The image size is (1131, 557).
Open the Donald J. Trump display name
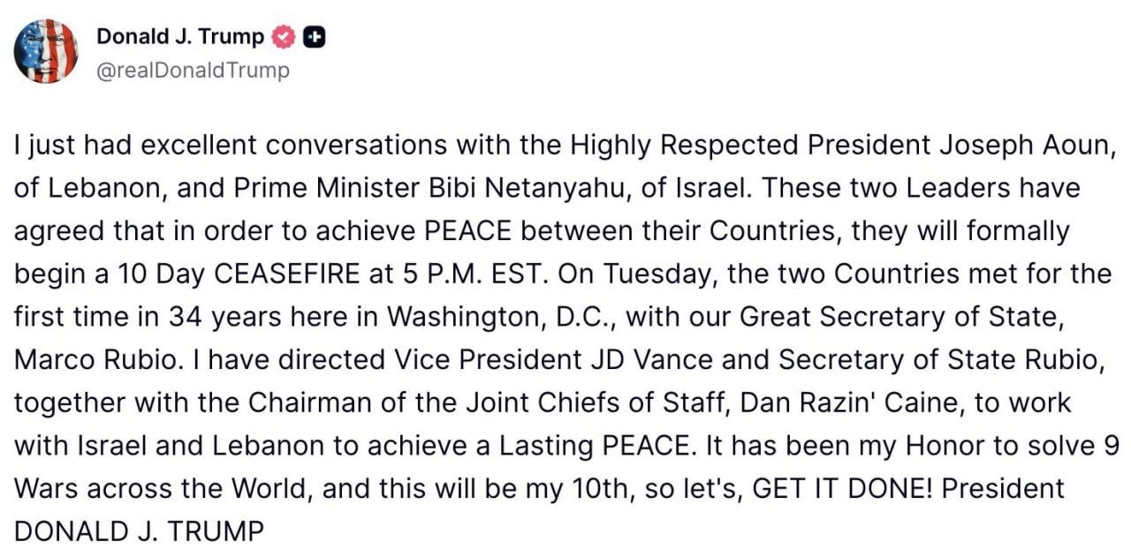tap(179, 37)
